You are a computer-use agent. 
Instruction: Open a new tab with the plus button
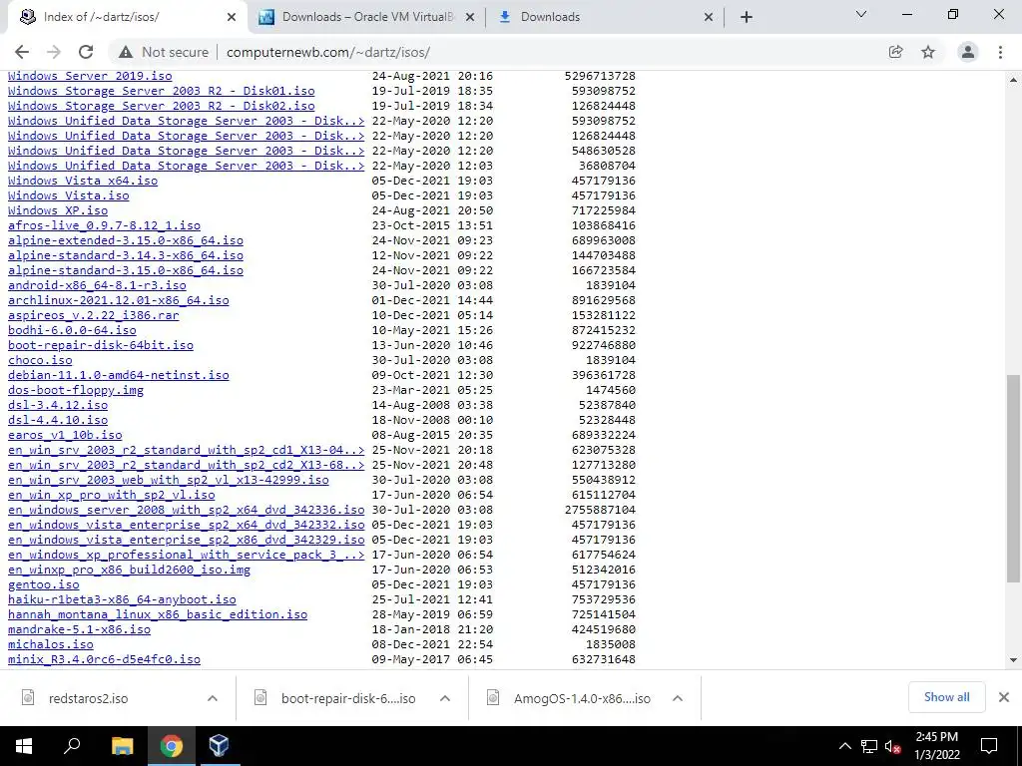point(747,17)
